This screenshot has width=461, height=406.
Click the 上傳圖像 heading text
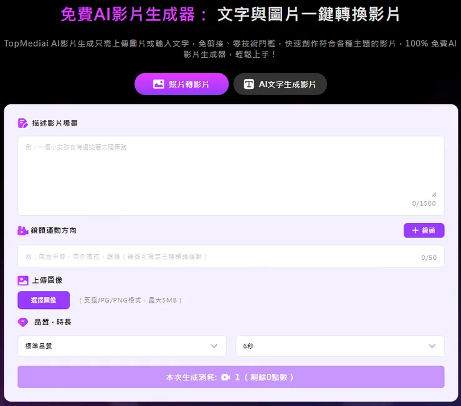pos(47,280)
